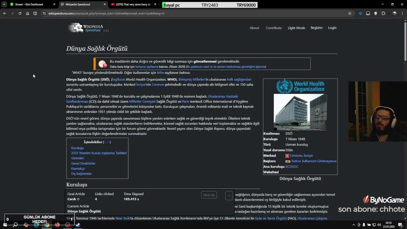407x229 pixels.
Task: Open Google Chrome from taskbar
Action: [47, 225]
